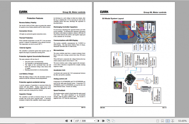Click the pump motor image in the diagram

(x=146, y=89)
